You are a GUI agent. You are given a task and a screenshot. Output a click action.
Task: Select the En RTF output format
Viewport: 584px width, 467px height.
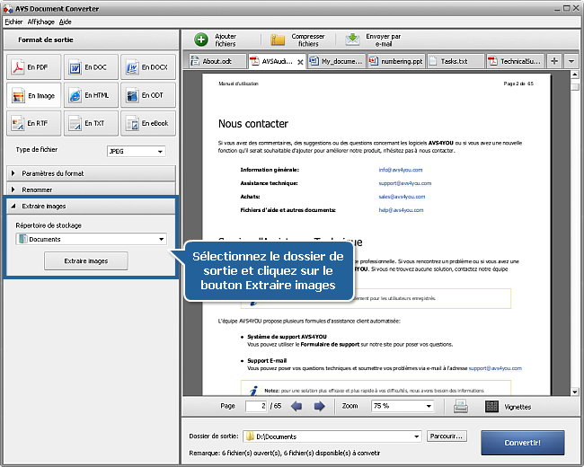pos(33,123)
